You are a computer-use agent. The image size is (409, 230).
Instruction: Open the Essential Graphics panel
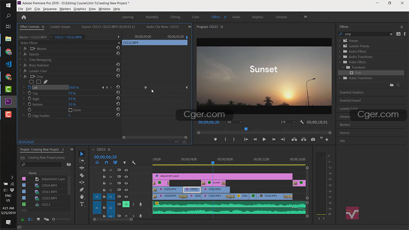351,92
